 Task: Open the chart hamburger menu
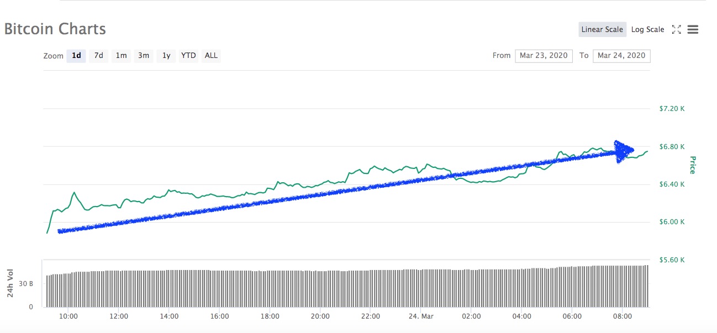pyautogui.click(x=693, y=30)
